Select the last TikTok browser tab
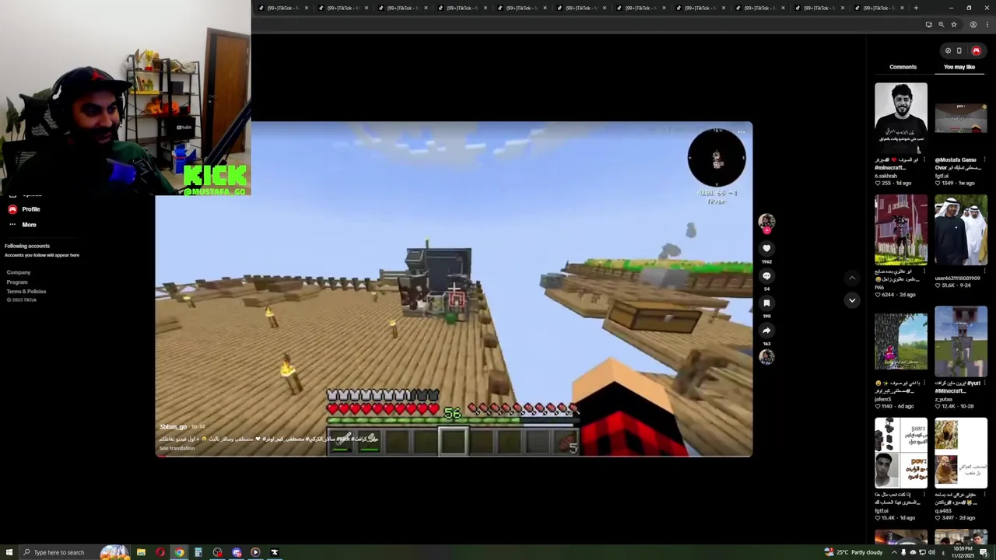Screen dimensions: 996x560 [x=879, y=8]
